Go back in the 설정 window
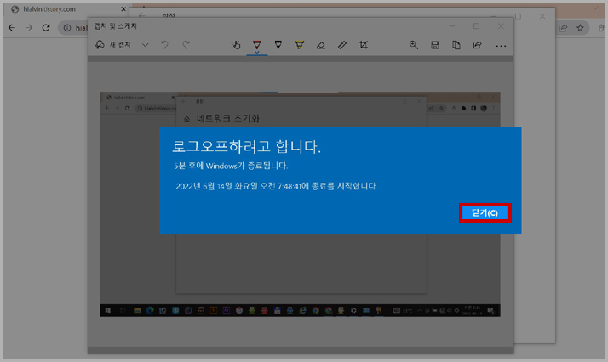The image size is (608, 362). click(142, 15)
